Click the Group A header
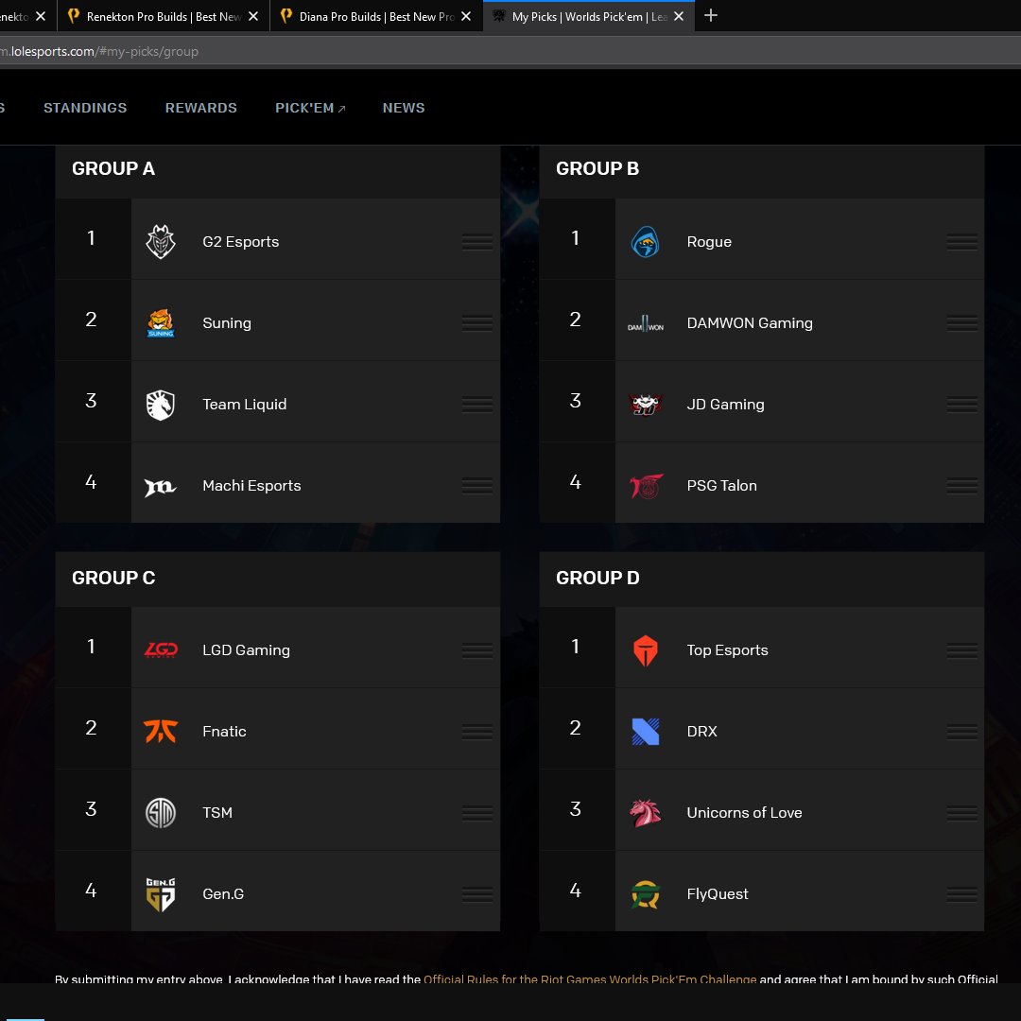This screenshot has height=1021, width=1021. pyautogui.click(x=113, y=168)
